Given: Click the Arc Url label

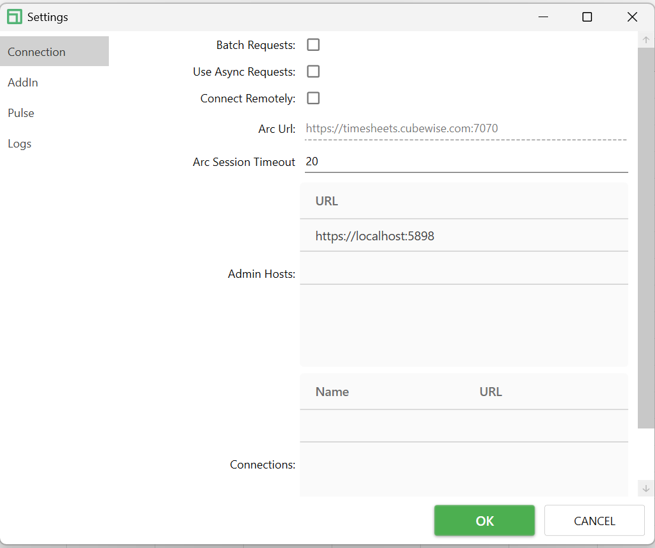Looking at the screenshot, I should pos(276,129).
